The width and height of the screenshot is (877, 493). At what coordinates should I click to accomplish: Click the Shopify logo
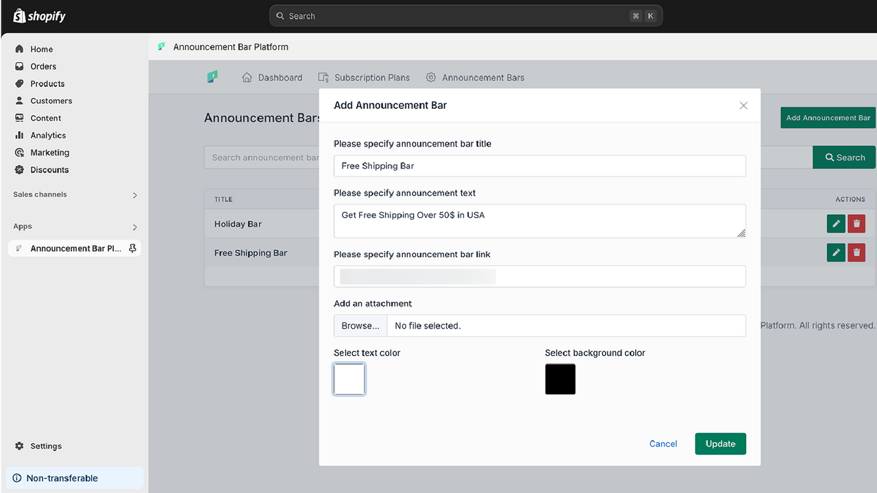(x=39, y=16)
